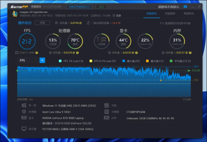Image resolution: width=207 pixels, height=142 pixels.
Task: Click the League of Legends.exe title text
Action: pos(34,12)
